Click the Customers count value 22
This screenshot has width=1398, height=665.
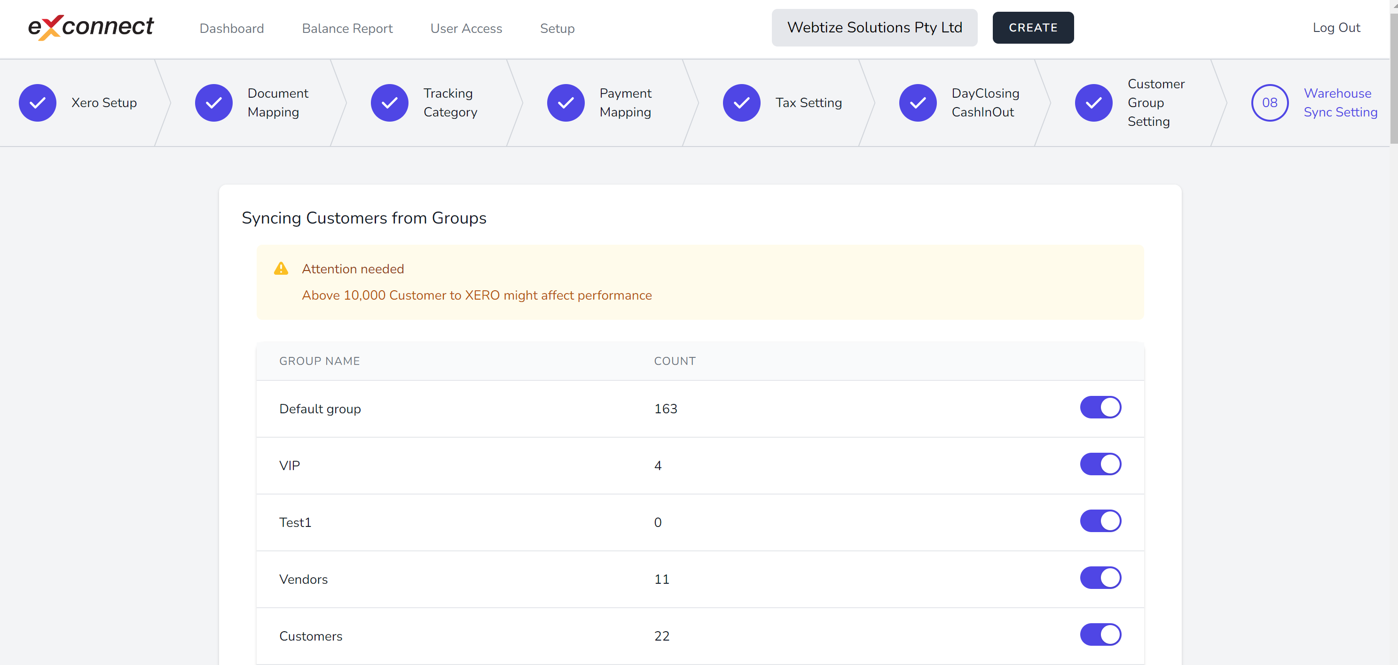point(661,636)
